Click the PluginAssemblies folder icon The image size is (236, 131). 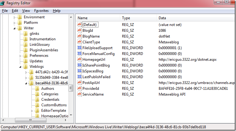26,50
